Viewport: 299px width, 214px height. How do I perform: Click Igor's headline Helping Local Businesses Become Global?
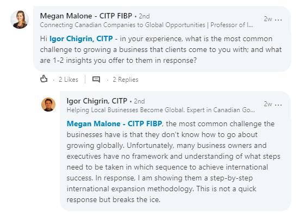(161, 110)
